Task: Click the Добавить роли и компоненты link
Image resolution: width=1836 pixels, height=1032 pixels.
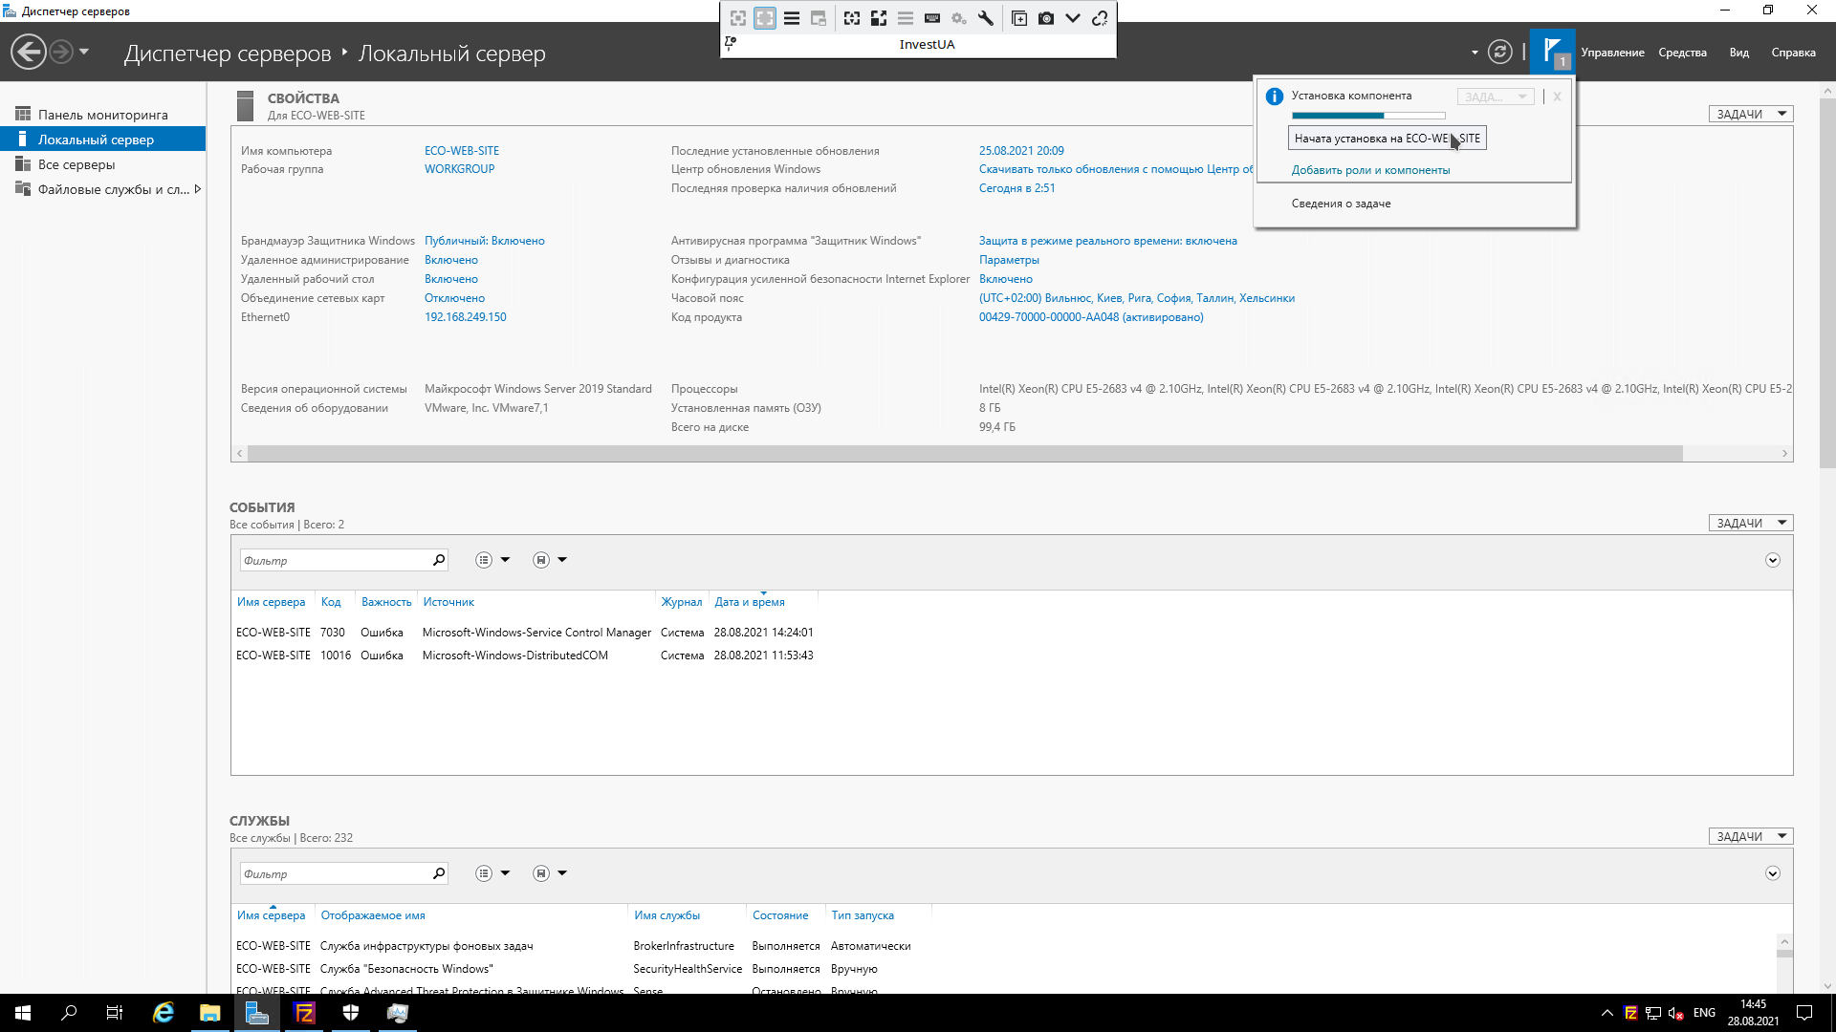Action: (x=1370, y=170)
